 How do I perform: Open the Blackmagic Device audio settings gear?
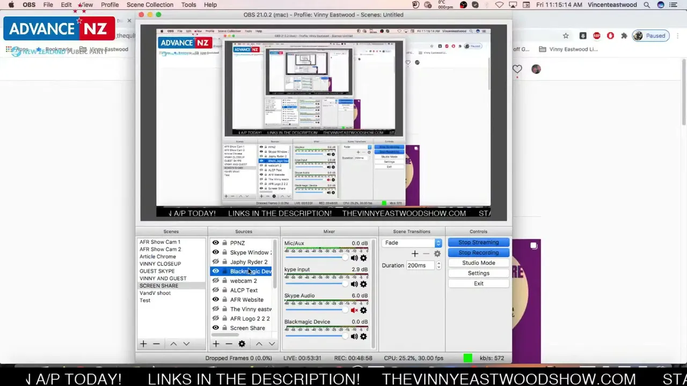[363, 337]
